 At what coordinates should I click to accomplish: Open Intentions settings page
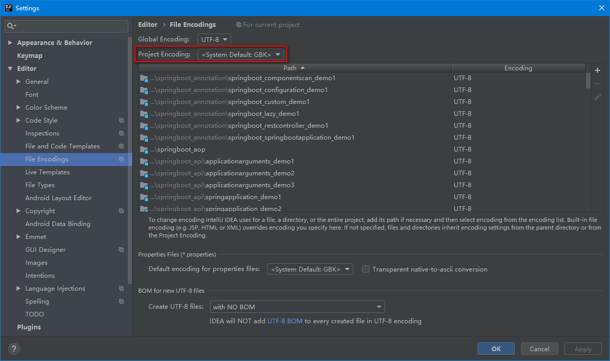[x=40, y=276]
